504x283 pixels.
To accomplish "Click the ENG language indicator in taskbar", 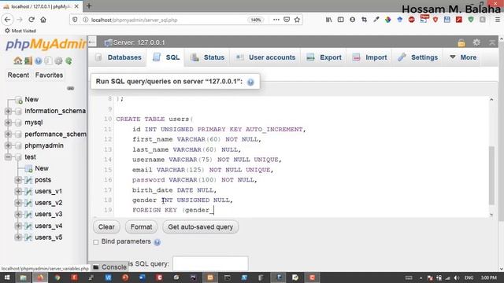I will pyautogui.click(x=469, y=277).
